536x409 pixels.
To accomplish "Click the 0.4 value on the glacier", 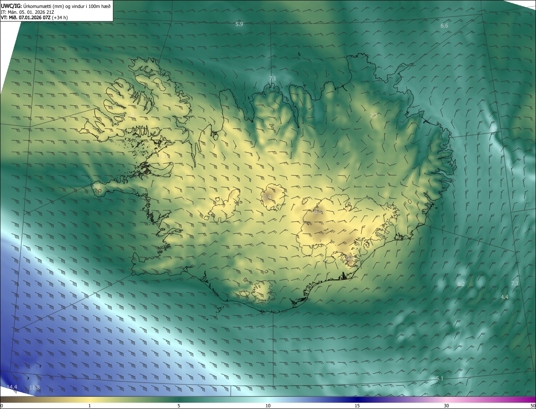I will pyautogui.click(x=267, y=197).
